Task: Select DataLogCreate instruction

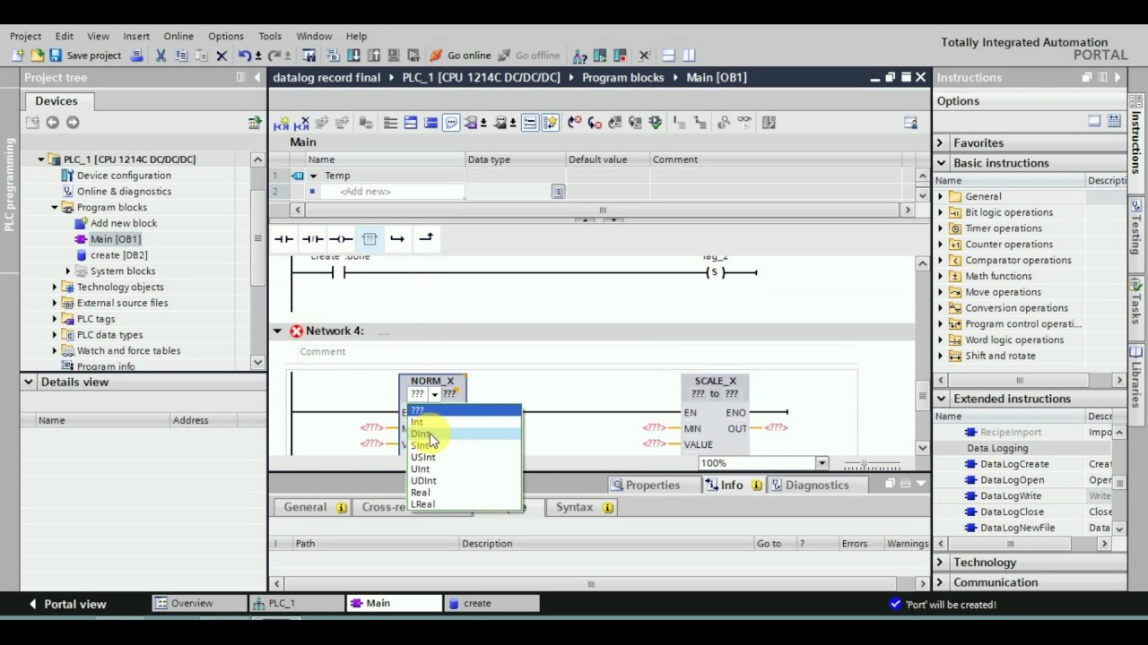Action: 1014,464
